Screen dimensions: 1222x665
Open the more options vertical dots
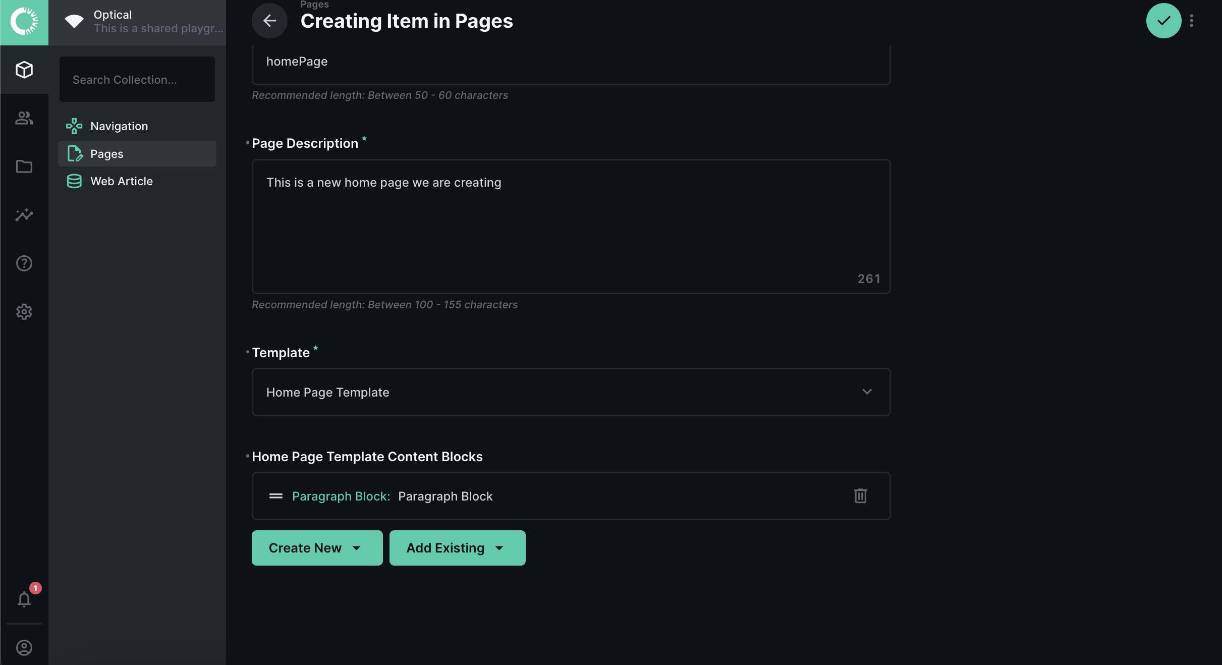[x=1192, y=21]
